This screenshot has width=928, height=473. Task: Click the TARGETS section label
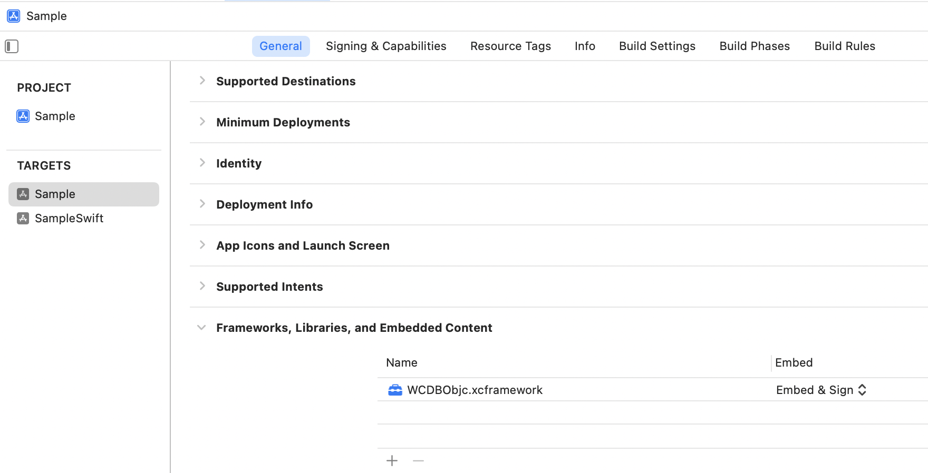(44, 165)
